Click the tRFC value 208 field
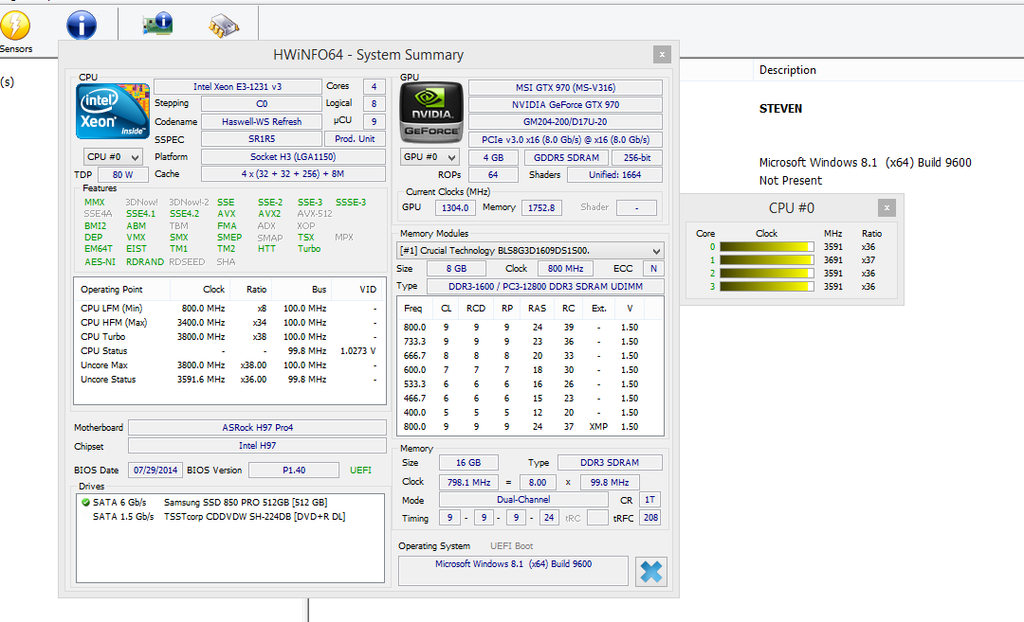This screenshot has height=622, width=1024. coord(650,518)
